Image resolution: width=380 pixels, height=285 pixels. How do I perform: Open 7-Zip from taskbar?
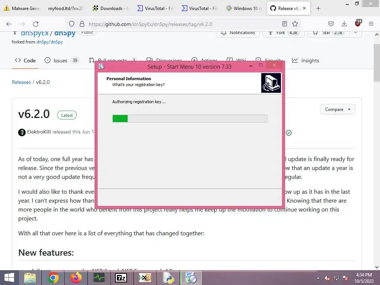[121, 278]
